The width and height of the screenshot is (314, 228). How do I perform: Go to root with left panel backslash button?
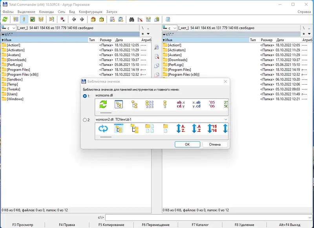point(142,28)
